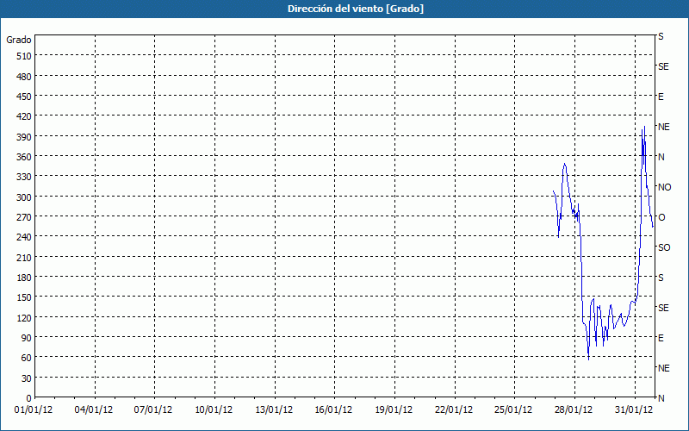This screenshot has width=689, height=431.
Task: Select the 60 degree axis label
Action: tap(27, 358)
